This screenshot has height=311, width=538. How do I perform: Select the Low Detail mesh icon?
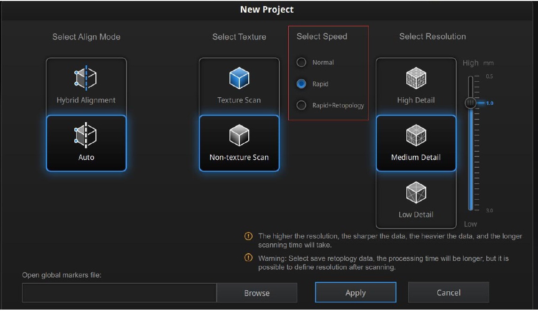point(416,193)
